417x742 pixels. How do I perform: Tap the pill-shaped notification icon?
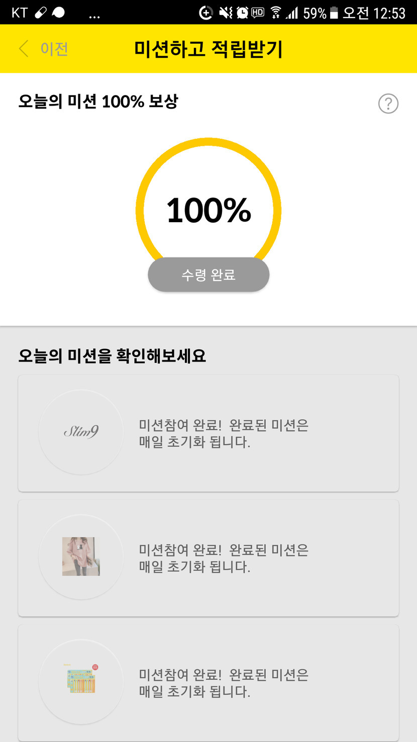41,13
